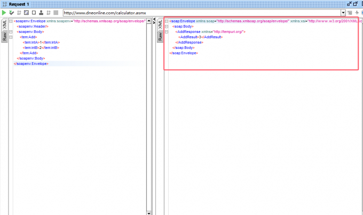
Task: Add request to a MockService
Action: 19,13
